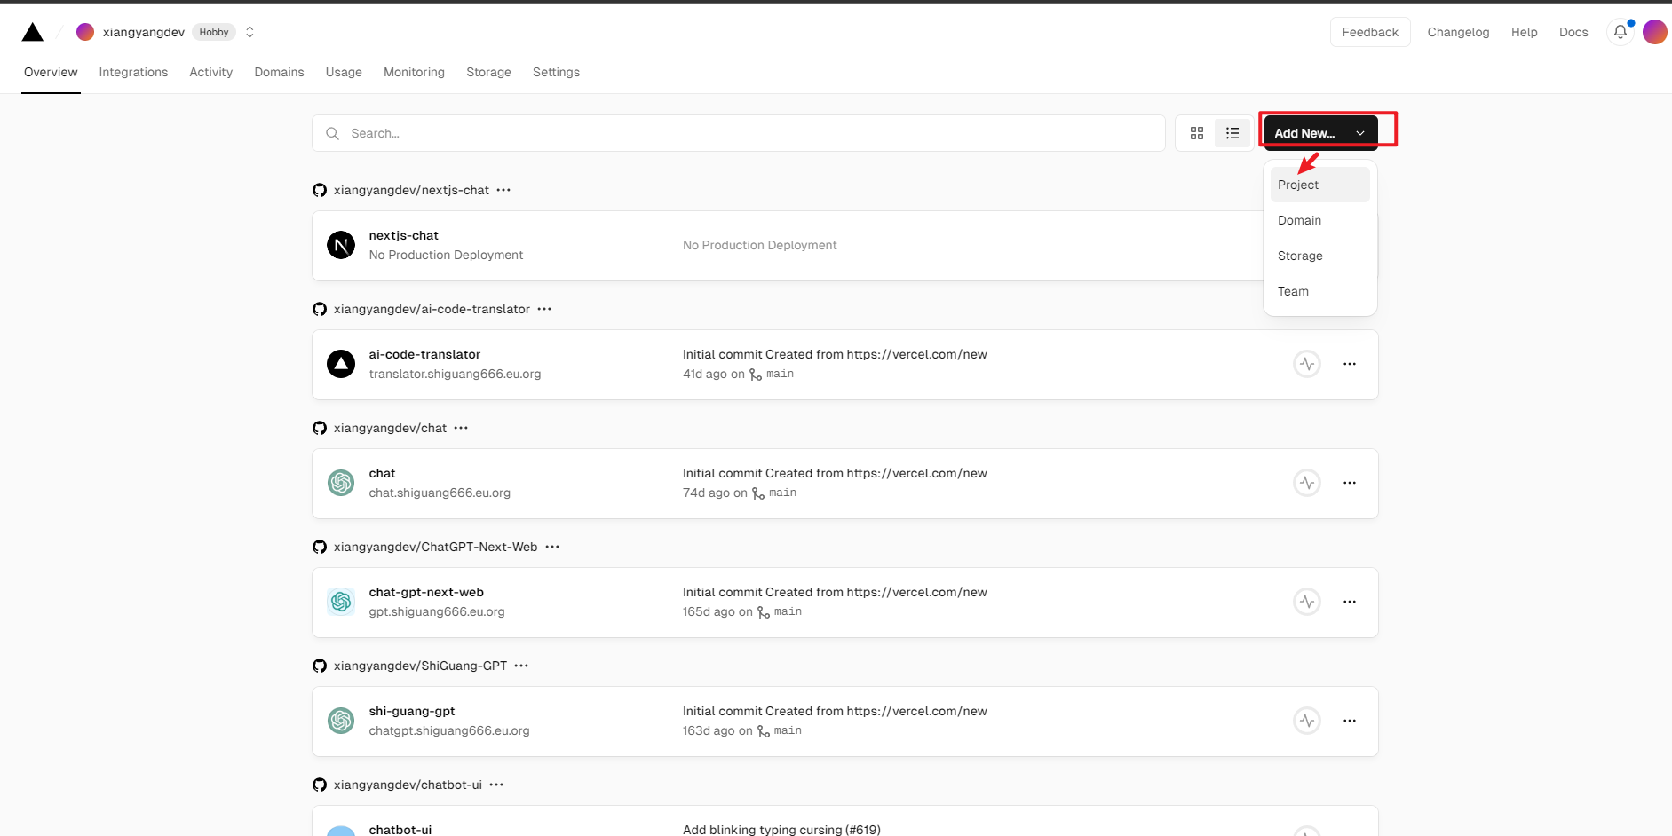Choose Storage from Add New menu
This screenshot has width=1672, height=836.
(1319, 256)
